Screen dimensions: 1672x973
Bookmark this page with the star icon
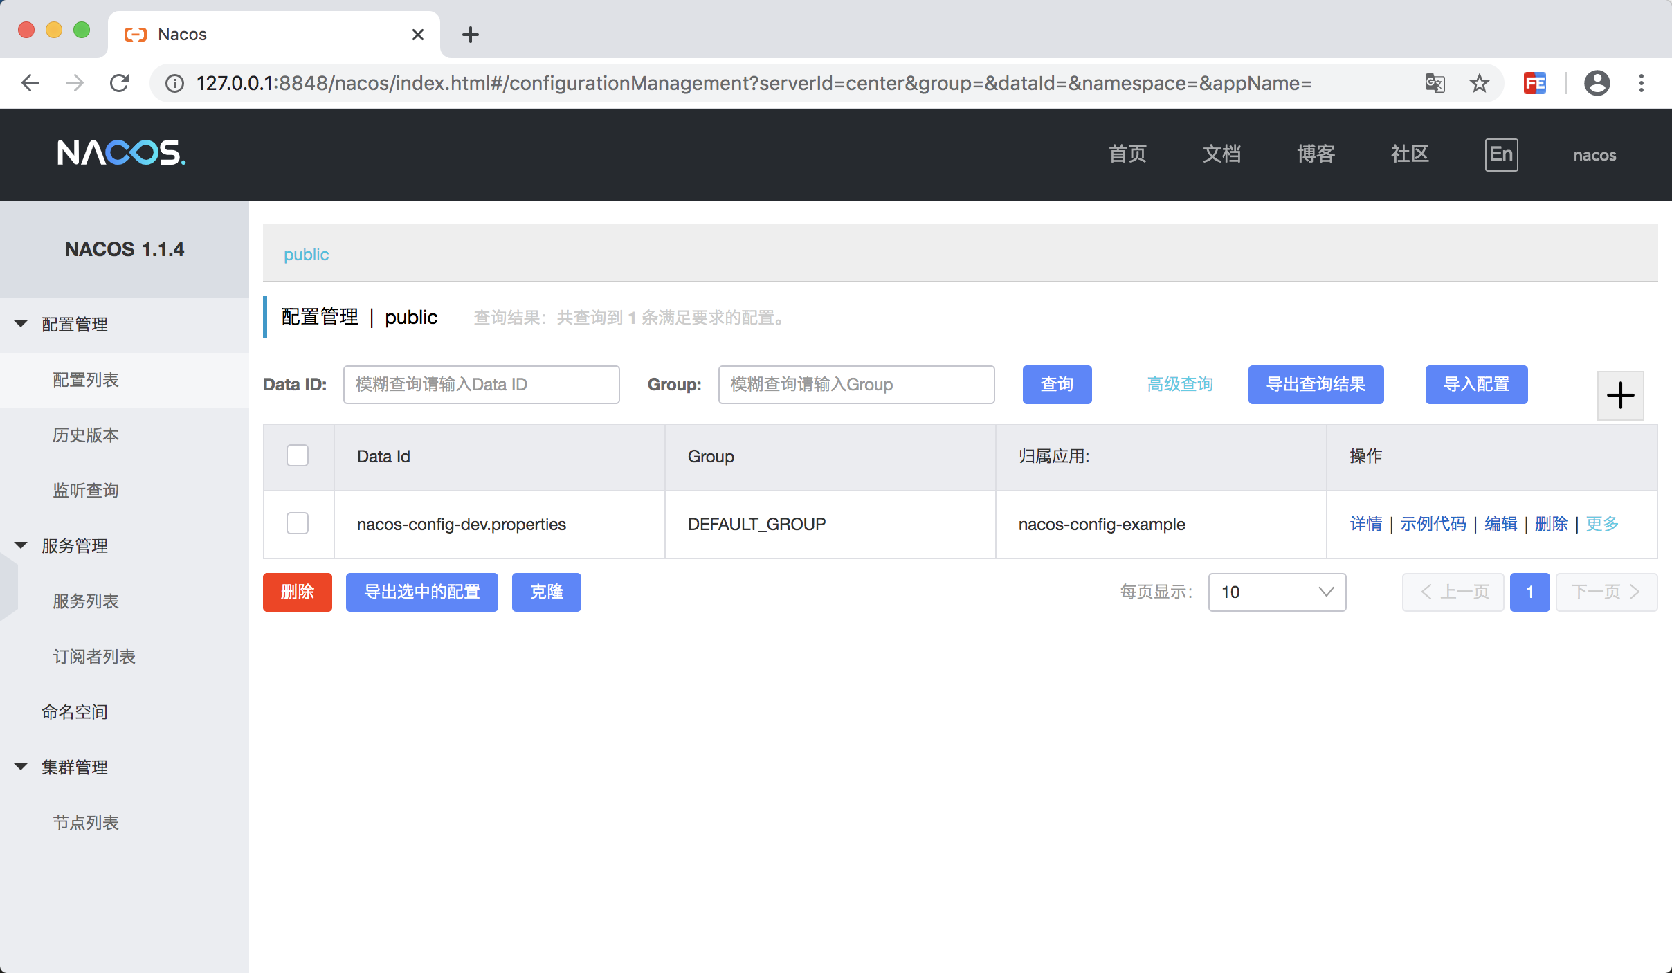point(1480,83)
